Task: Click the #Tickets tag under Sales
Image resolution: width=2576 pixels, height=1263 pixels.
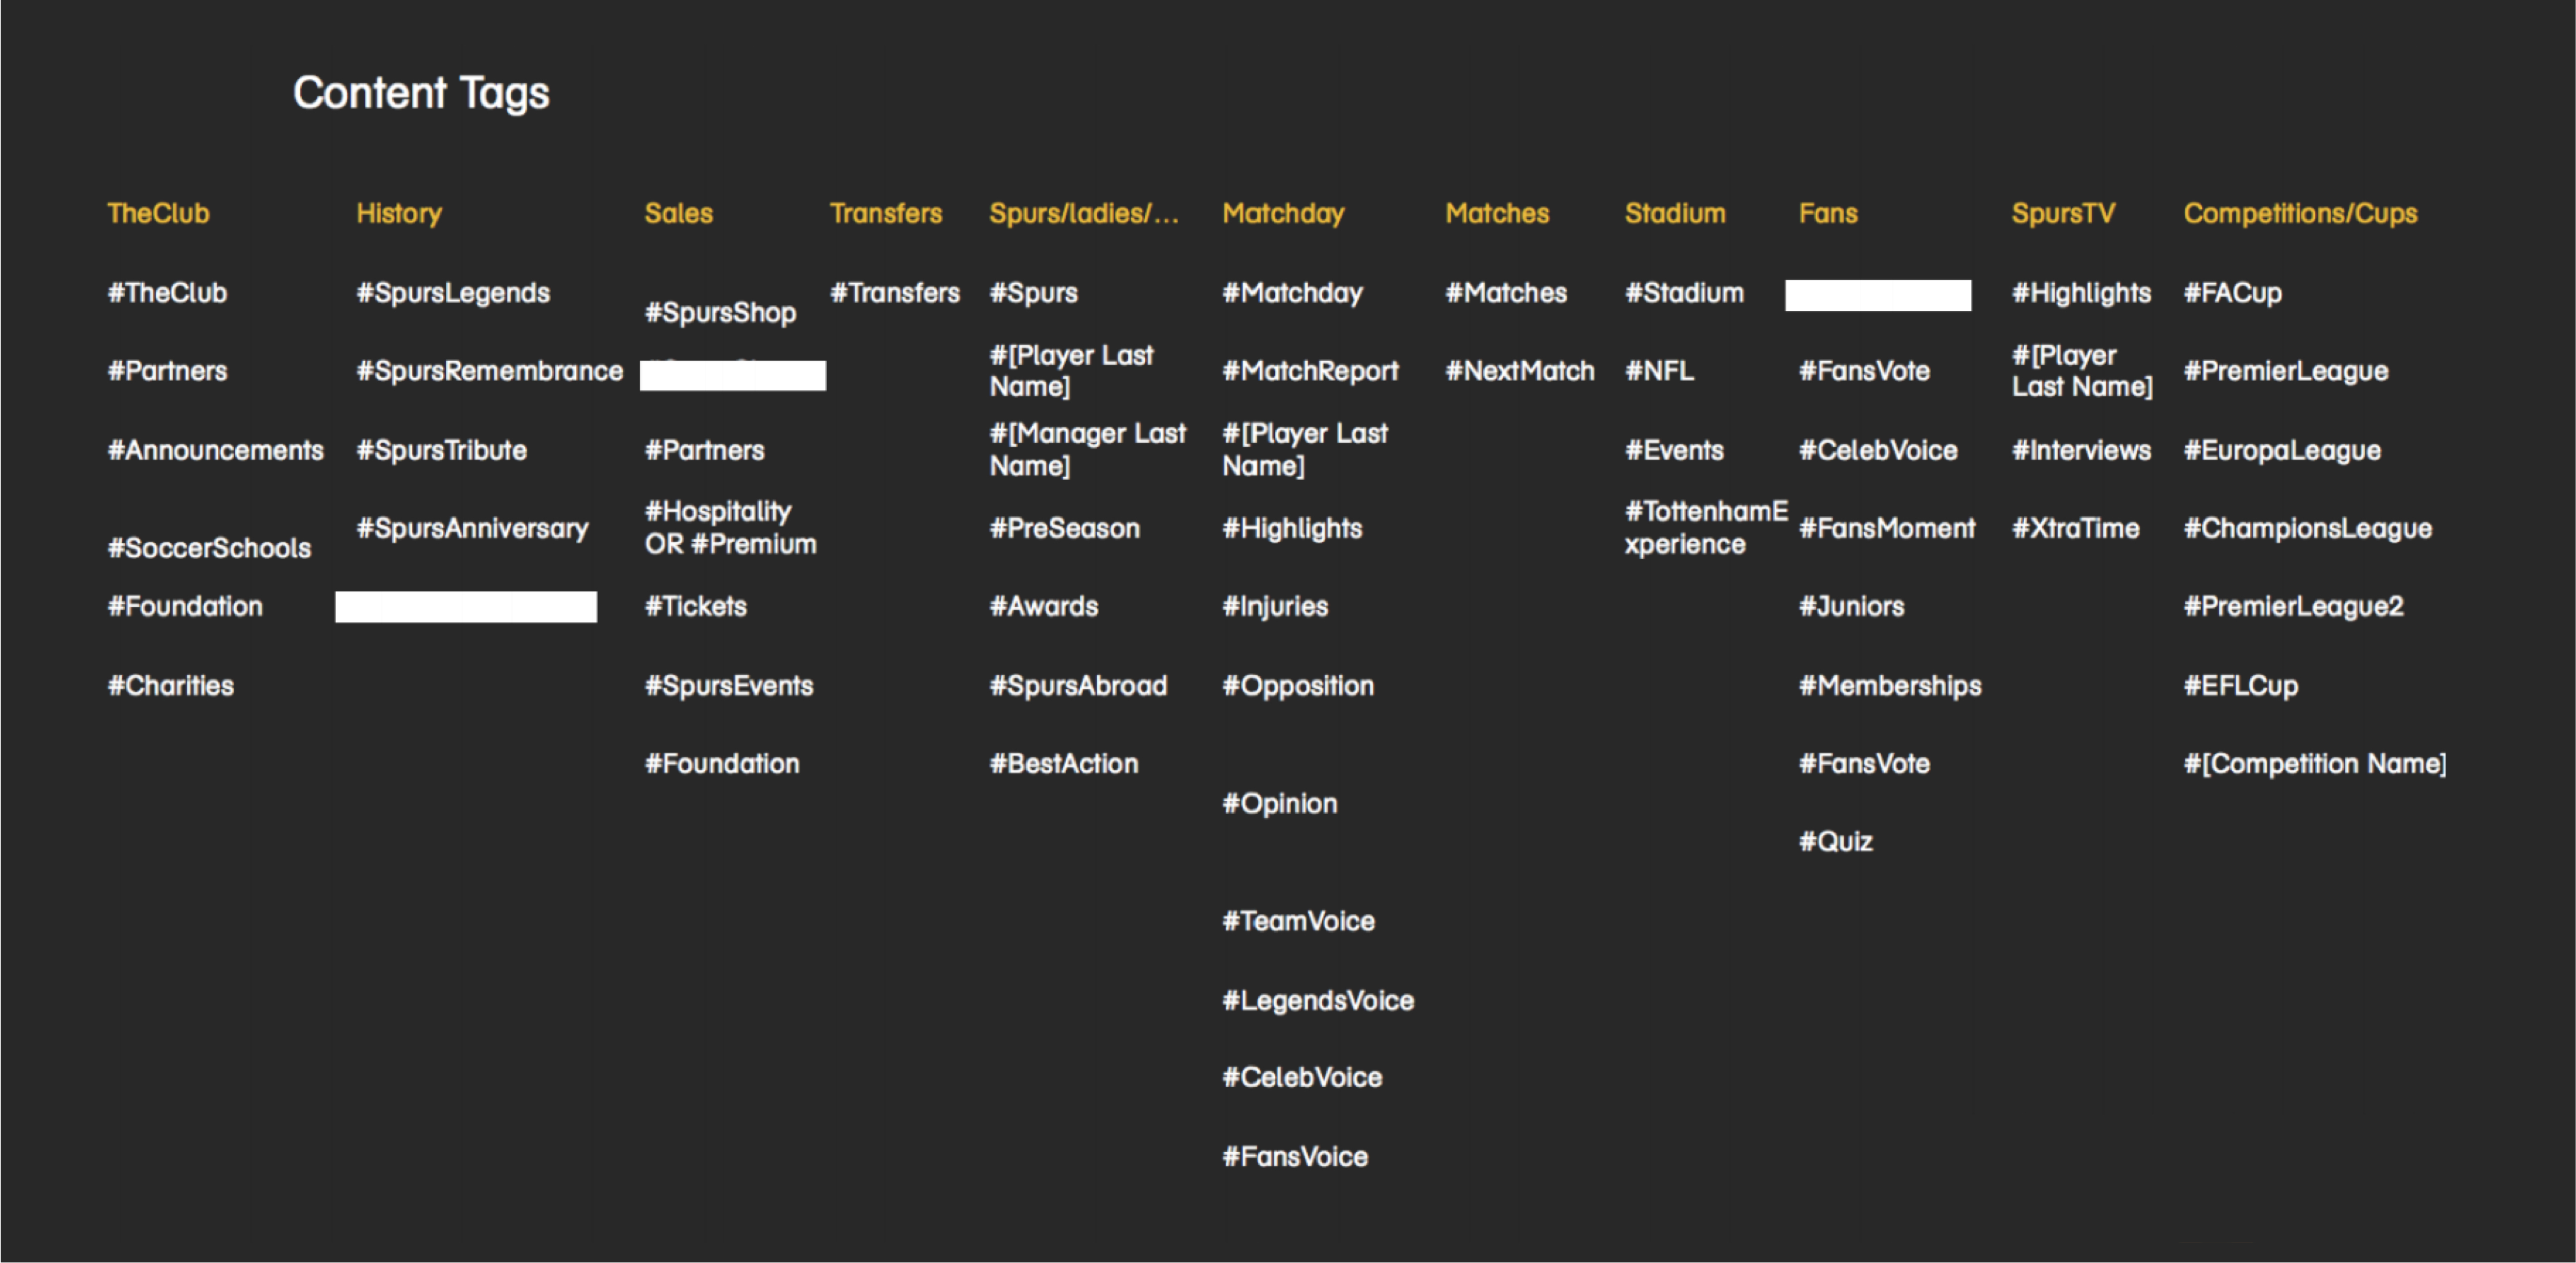Action: (695, 606)
